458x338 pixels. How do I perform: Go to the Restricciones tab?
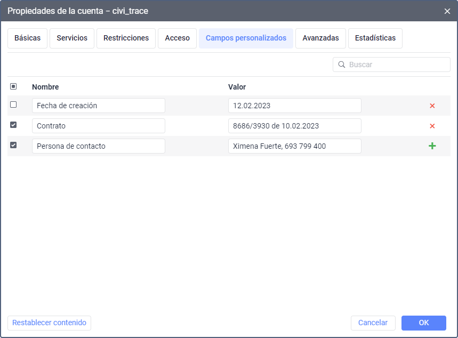pyautogui.click(x=126, y=38)
